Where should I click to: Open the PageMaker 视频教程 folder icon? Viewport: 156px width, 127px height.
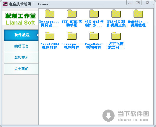[x=94, y=36]
